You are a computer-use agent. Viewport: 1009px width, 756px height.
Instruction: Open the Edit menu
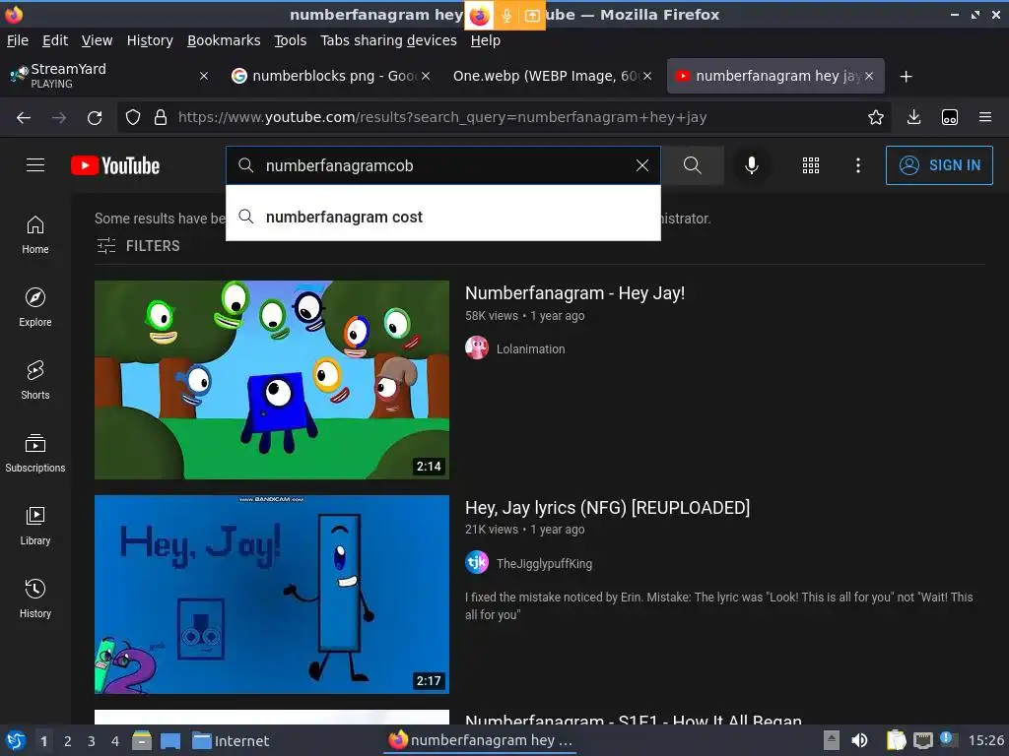point(55,40)
